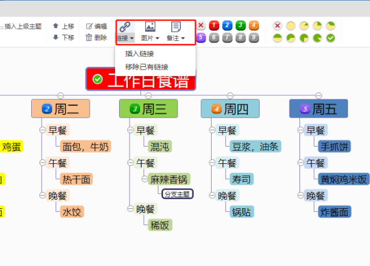Select the 豆浆，油条 node
The width and height of the screenshot is (370, 266).
[x=256, y=147]
